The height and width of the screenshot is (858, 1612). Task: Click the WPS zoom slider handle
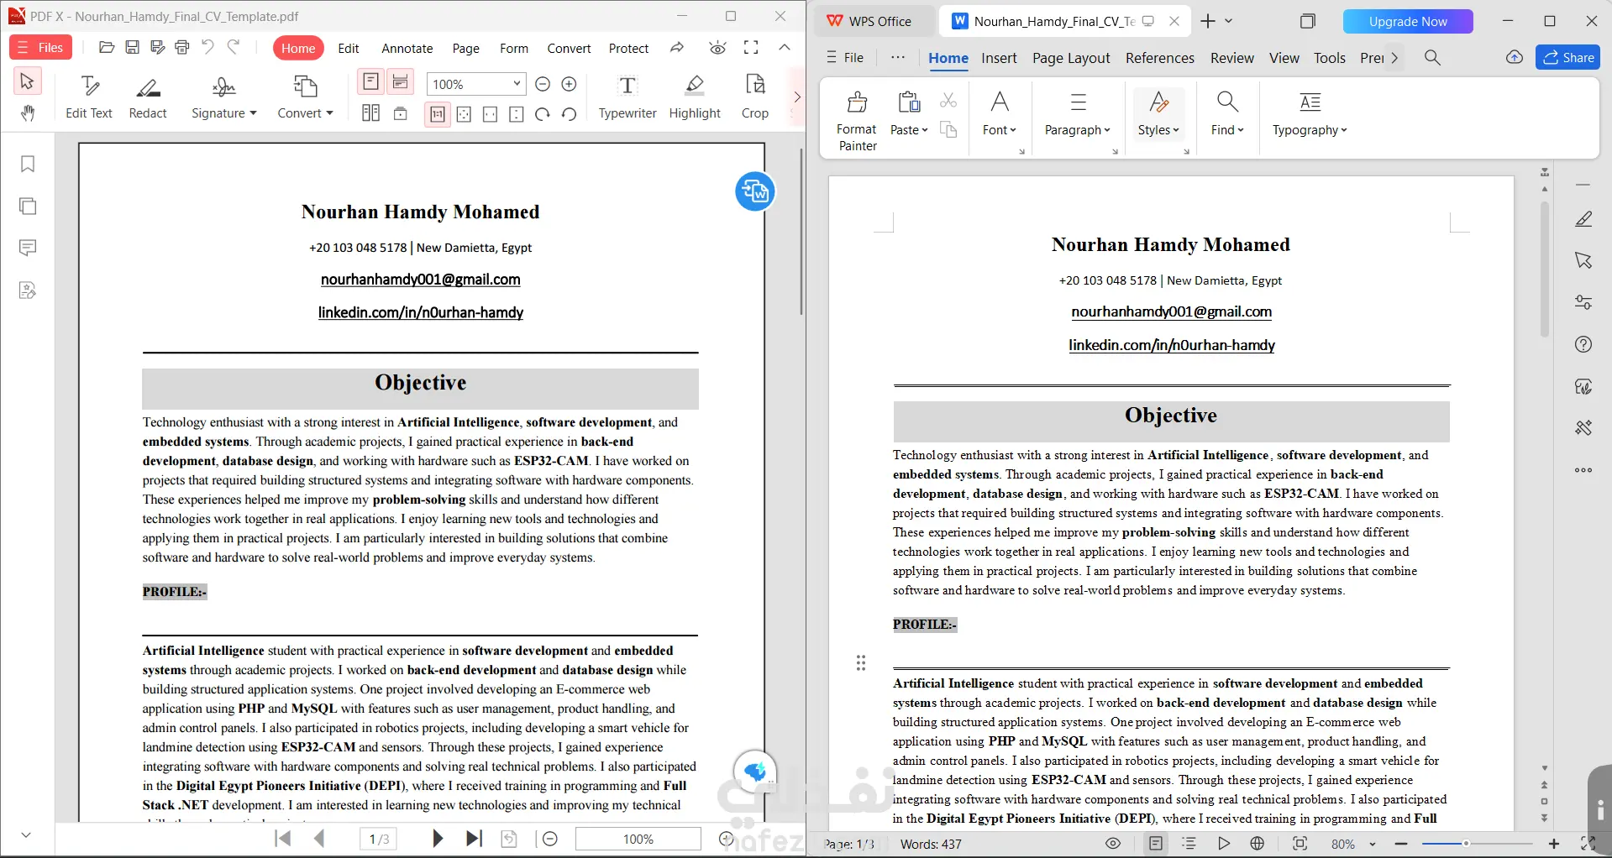pyautogui.click(x=1466, y=844)
